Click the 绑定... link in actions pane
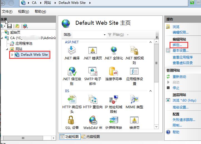The image size is (201, 144). pos(177,45)
